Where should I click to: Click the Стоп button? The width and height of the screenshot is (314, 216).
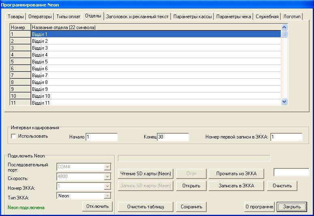tap(191, 174)
